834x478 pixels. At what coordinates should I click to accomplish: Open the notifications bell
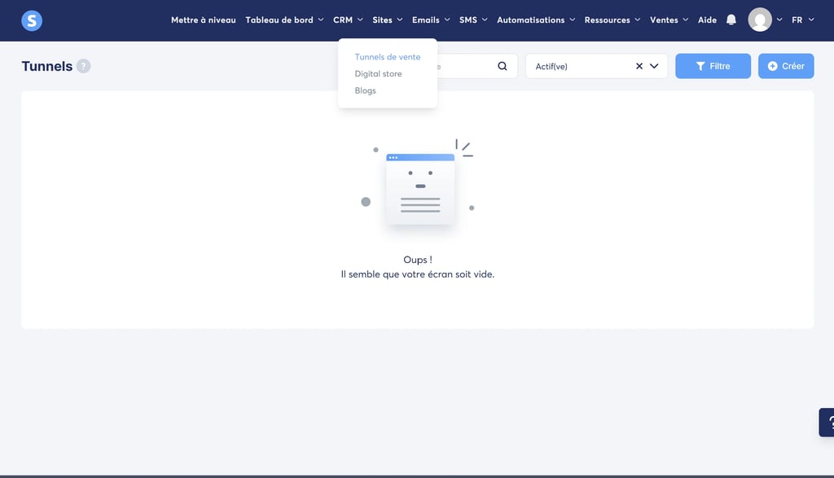pyautogui.click(x=731, y=20)
